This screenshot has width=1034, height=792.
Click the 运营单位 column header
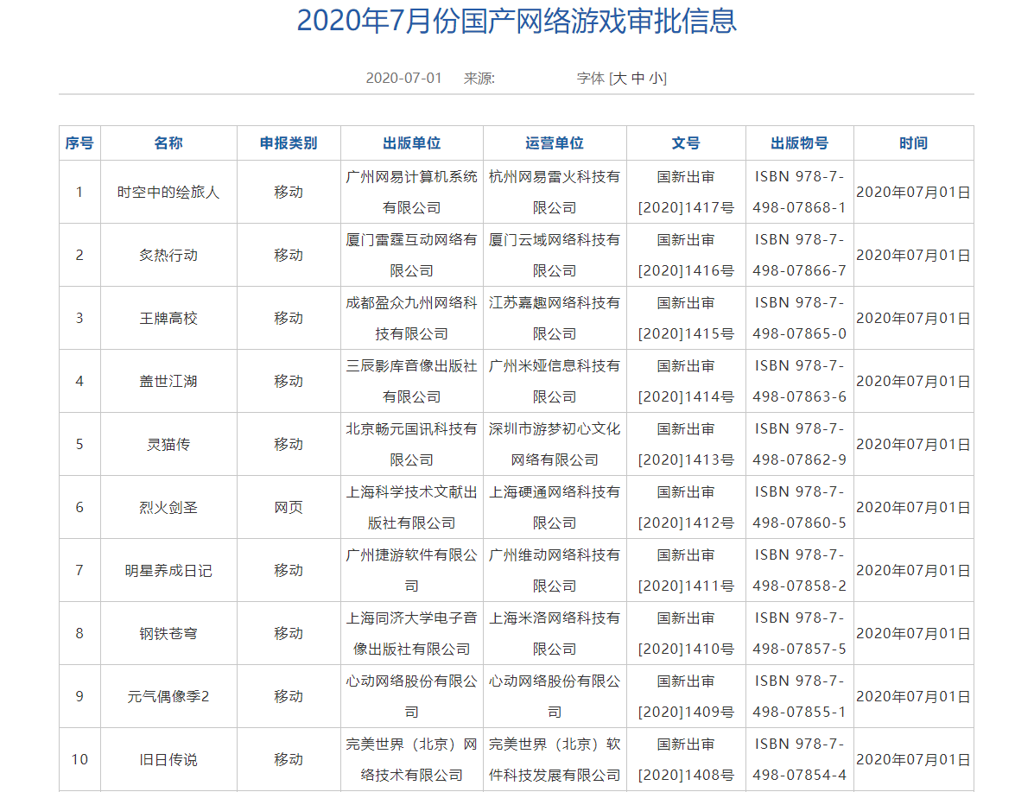click(555, 143)
